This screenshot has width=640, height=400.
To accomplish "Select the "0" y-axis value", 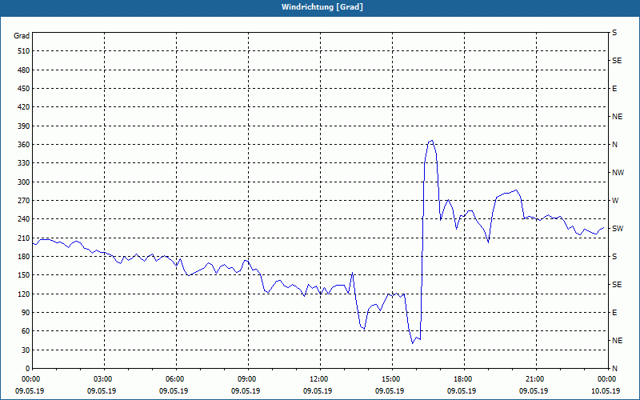I will [x=28, y=369].
